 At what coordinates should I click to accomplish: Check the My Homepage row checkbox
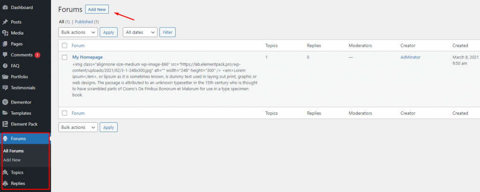64,57
